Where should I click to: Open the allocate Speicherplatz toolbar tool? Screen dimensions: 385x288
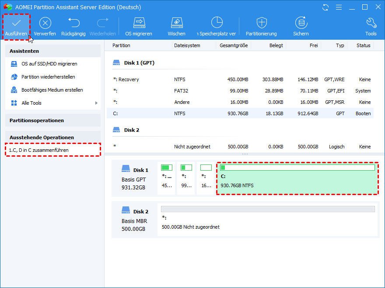pos(217,23)
